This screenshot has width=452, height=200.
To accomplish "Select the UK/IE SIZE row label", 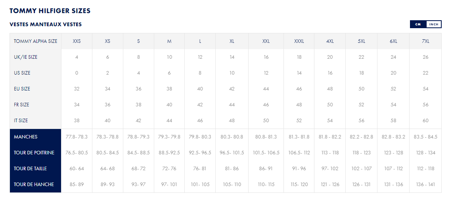I will click(x=26, y=57).
